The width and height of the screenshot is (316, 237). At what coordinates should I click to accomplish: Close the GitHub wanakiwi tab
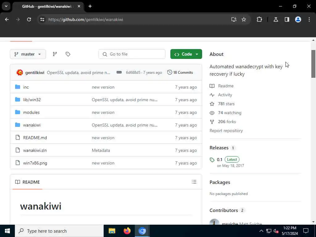[79, 6]
